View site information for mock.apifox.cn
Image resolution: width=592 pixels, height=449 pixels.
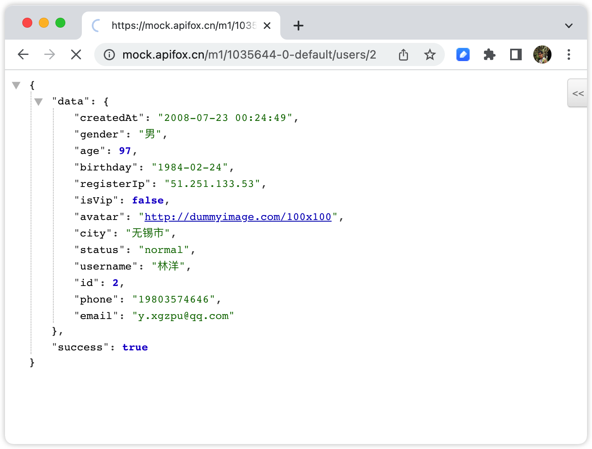[109, 54]
